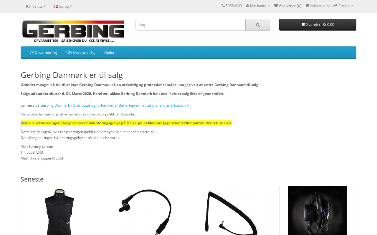This screenshot has width=377, height=235.
Task: Select the 12V Opvarmet Tøj menu item
Action: (x=81, y=53)
